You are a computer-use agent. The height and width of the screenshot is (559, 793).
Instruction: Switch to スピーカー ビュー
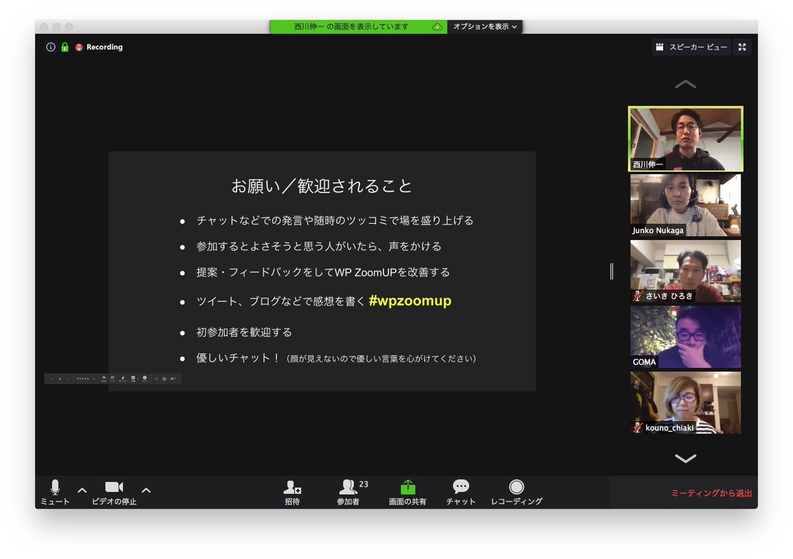pyautogui.click(x=692, y=47)
